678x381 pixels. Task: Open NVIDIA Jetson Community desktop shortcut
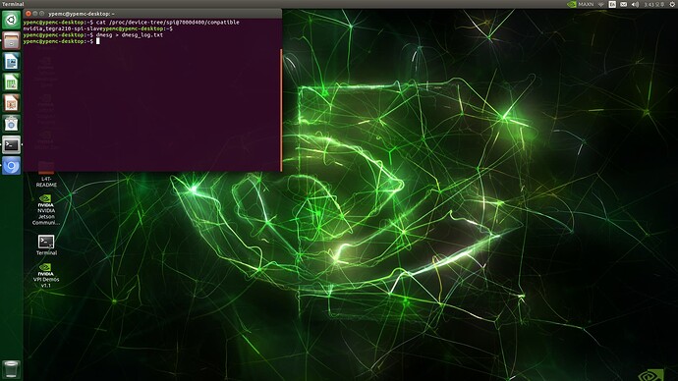46,210
